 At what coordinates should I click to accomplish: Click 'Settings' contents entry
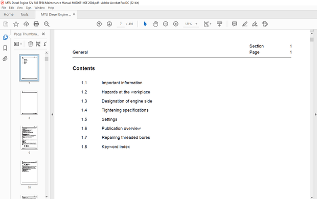109,119
